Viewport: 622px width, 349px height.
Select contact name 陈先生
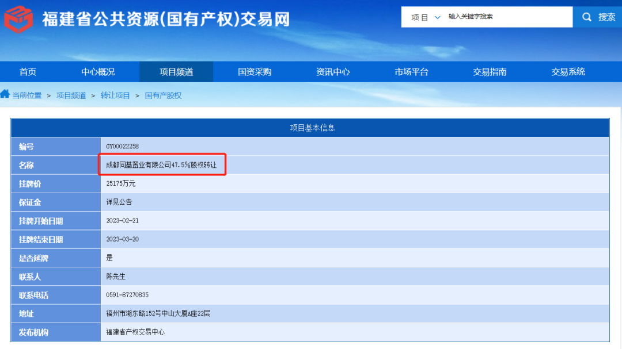click(115, 277)
